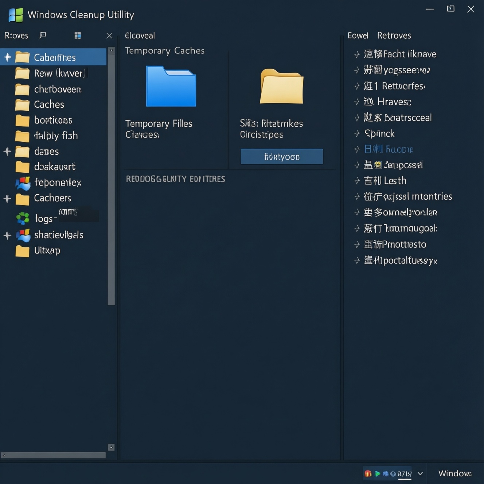This screenshot has width=484, height=484.
Task: Select the scjssal mtontries entry
Action: (x=408, y=196)
